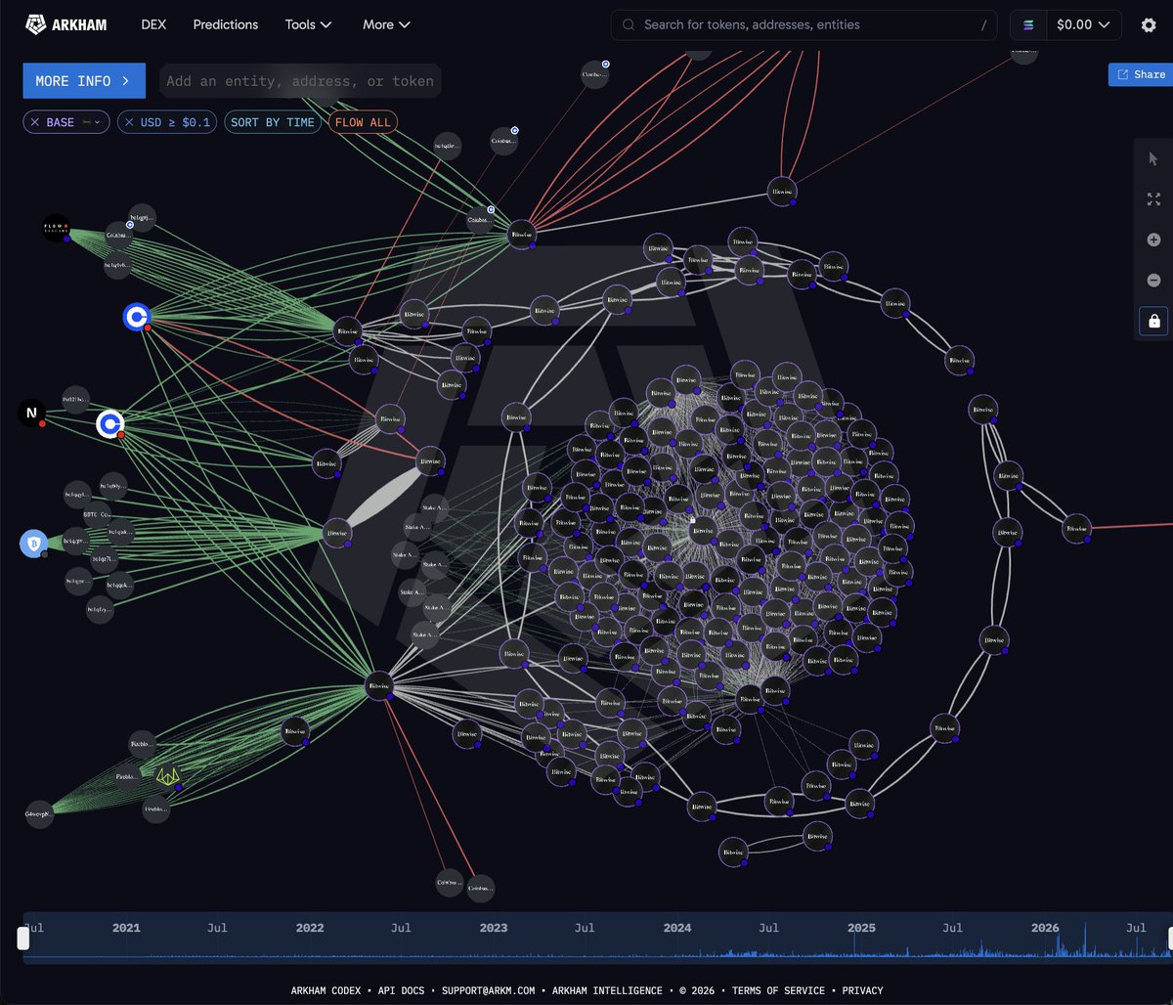The image size is (1173, 1005).
Task: Toggle the FLOW ALL filter
Action: point(363,122)
